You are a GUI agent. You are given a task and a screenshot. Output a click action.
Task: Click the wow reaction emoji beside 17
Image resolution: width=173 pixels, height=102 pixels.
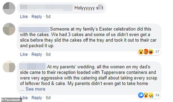141,52
